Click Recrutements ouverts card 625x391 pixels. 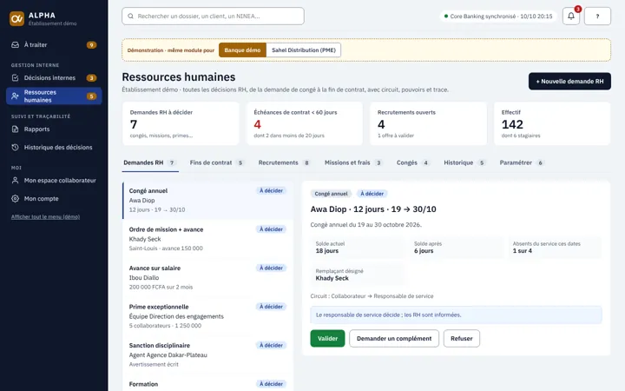coord(429,123)
